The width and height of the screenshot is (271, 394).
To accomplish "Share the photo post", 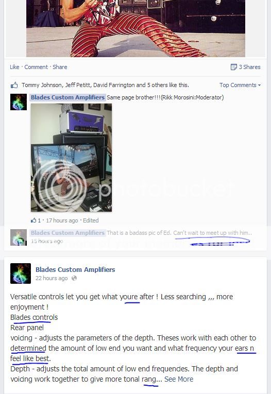I will [60, 67].
